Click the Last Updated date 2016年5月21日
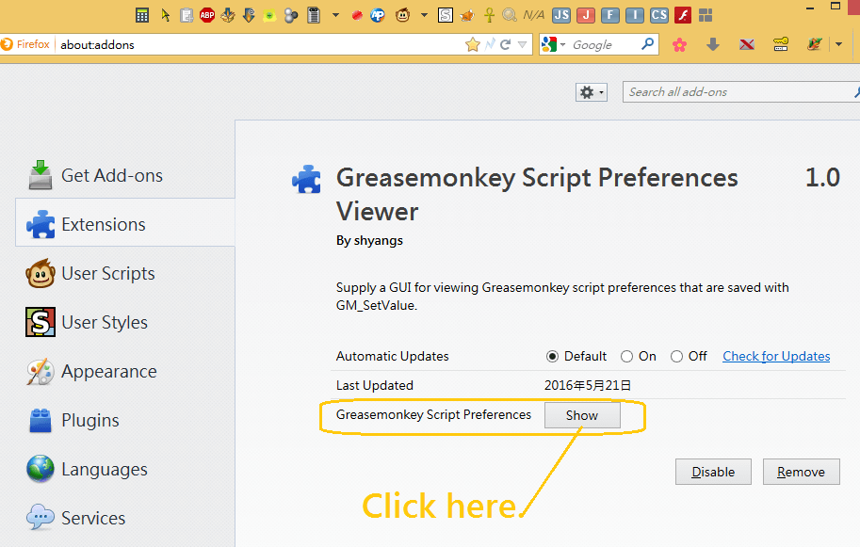860x547 pixels. pyautogui.click(x=588, y=386)
